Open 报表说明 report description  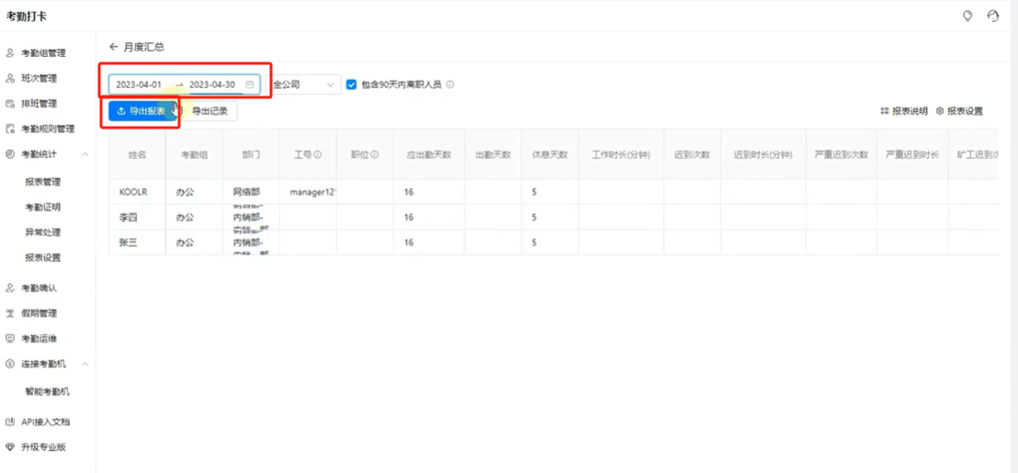[904, 111]
